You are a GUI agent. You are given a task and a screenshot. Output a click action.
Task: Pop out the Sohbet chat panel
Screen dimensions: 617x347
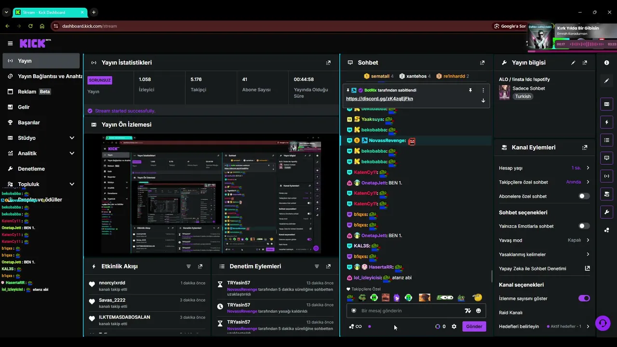pos(482,63)
